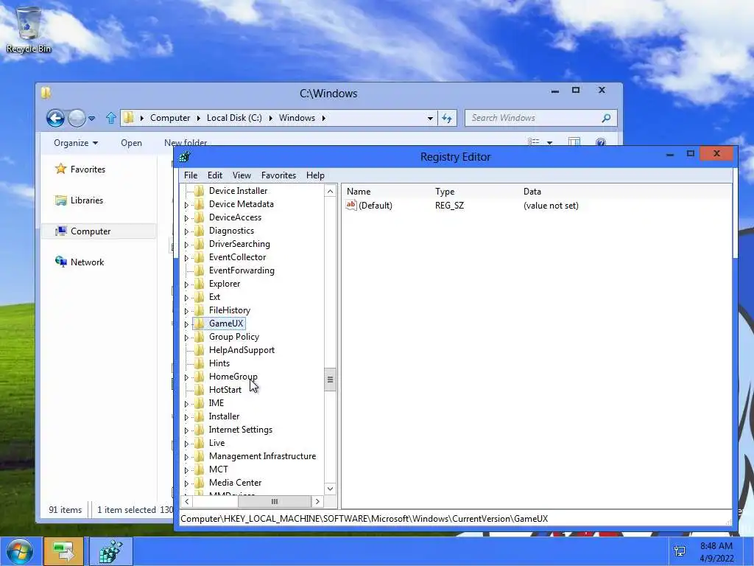Select the Media Center key
Viewport: 754px width, 566px height.
(x=235, y=483)
